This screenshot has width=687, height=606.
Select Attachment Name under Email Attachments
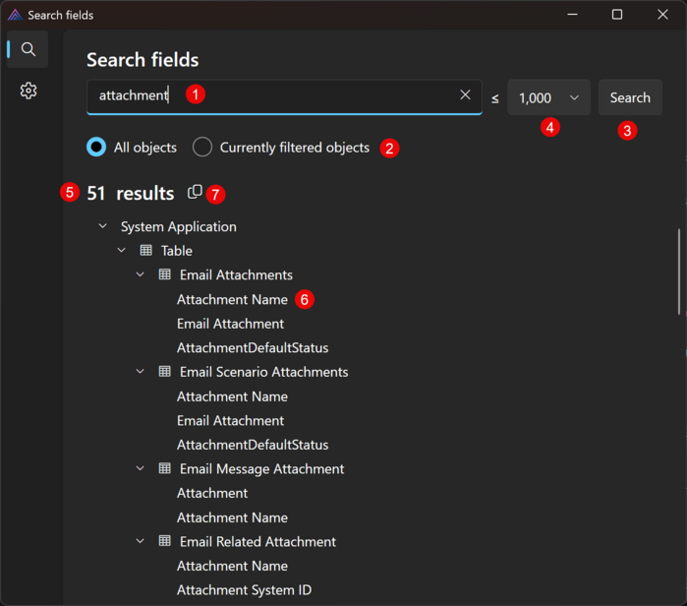[x=232, y=300]
